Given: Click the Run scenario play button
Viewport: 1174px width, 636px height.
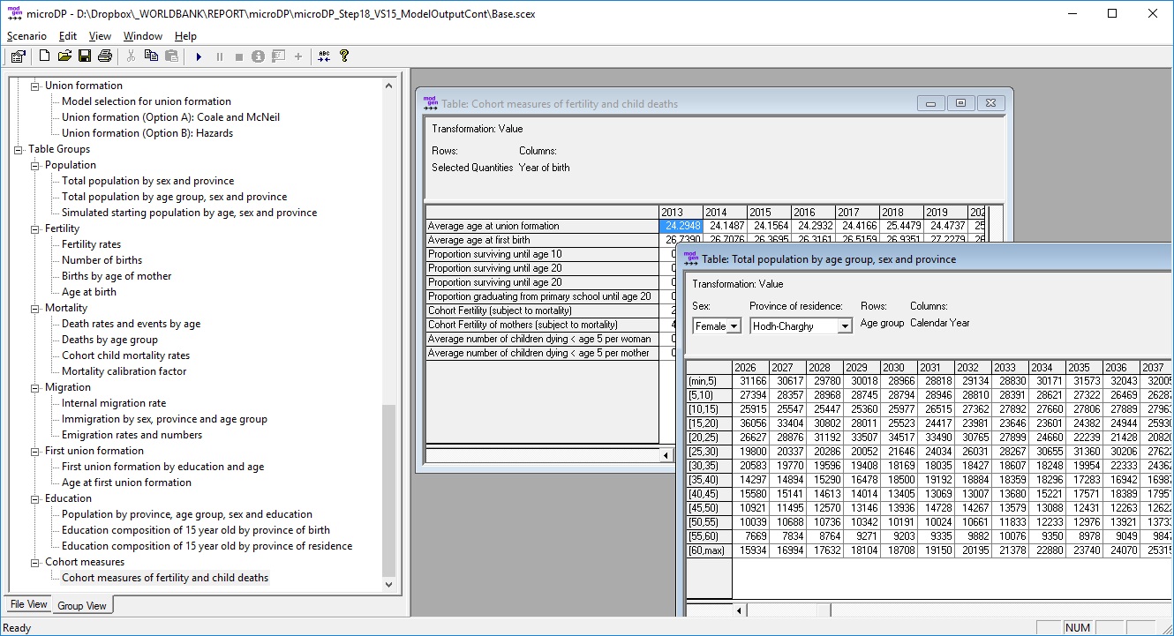Looking at the screenshot, I should point(199,56).
